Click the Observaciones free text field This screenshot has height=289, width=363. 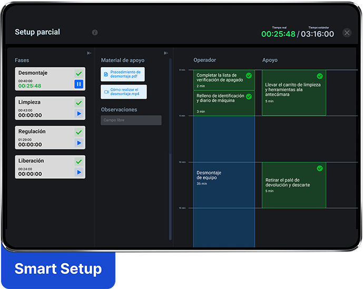tap(131, 120)
